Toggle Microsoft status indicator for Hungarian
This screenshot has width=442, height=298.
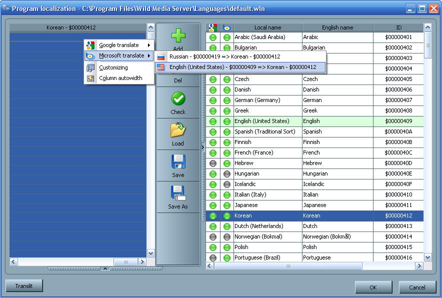227,173
